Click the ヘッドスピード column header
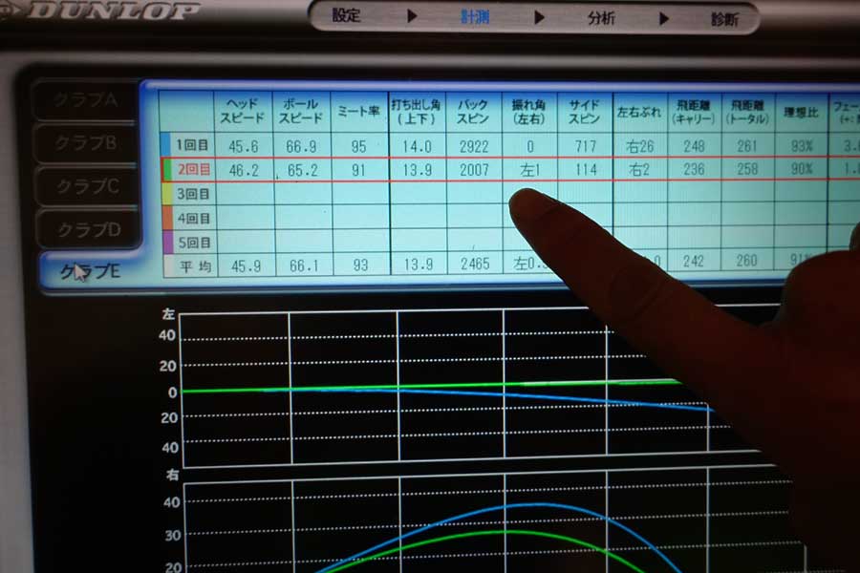Image resolution: width=860 pixels, height=573 pixels. point(244,112)
